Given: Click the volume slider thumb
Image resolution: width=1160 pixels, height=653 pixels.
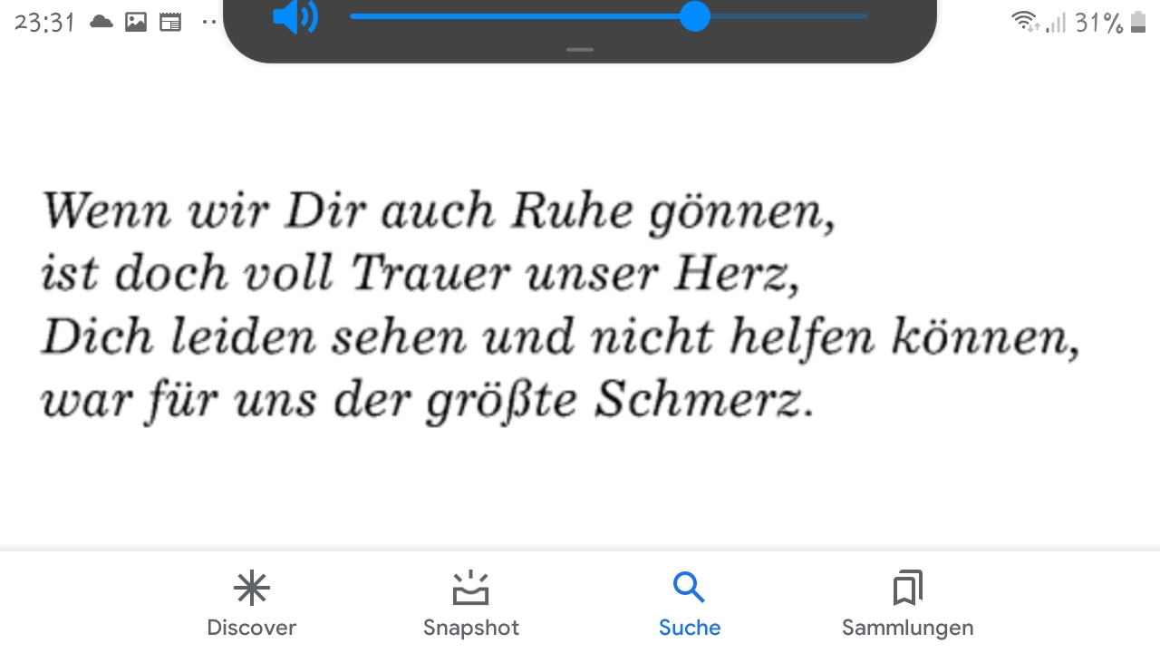Looking at the screenshot, I should click(695, 16).
